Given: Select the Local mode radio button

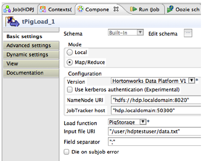Looking at the screenshot, I should [70, 52].
